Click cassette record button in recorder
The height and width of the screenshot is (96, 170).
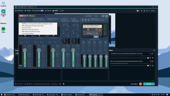click(x=100, y=37)
